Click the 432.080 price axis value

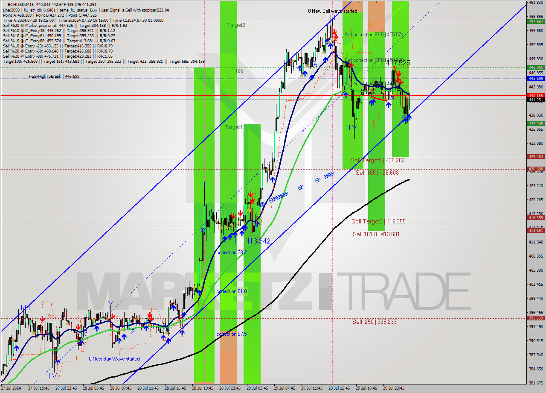coord(536,144)
